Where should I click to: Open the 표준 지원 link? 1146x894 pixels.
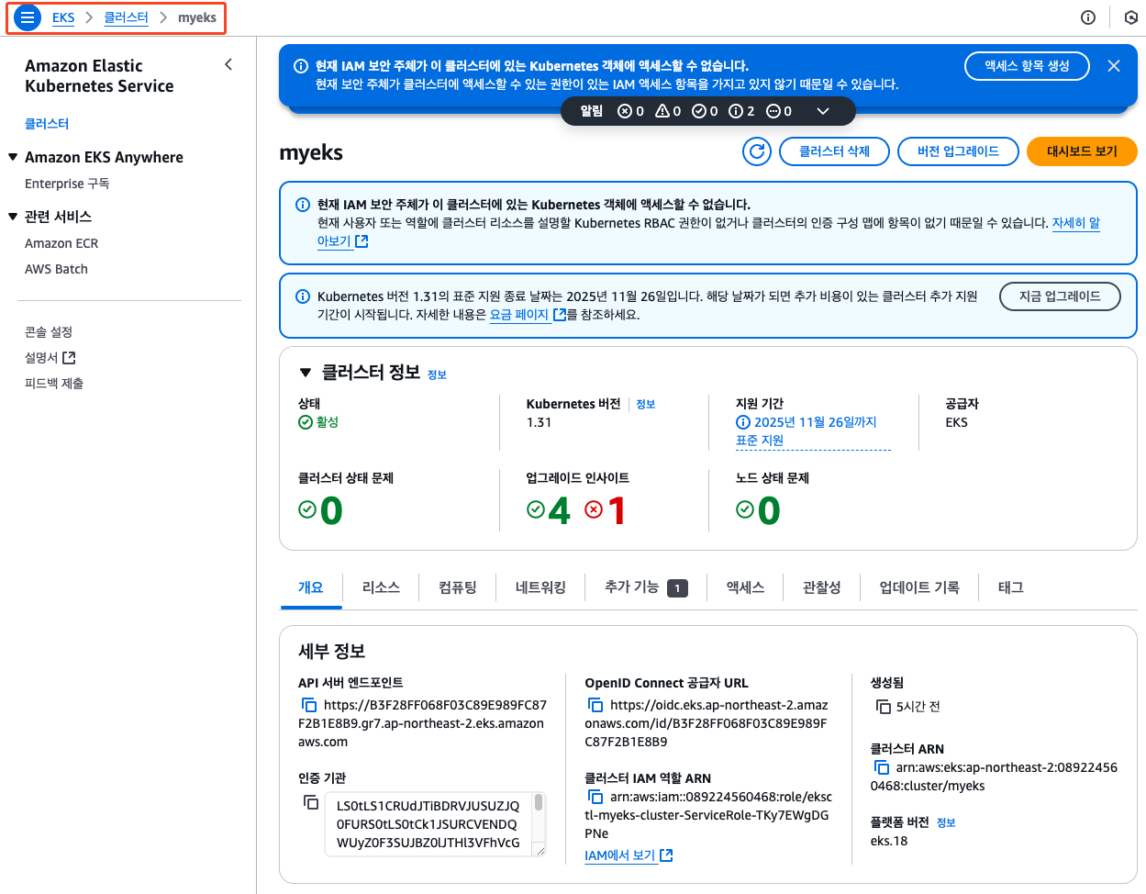coord(760,441)
